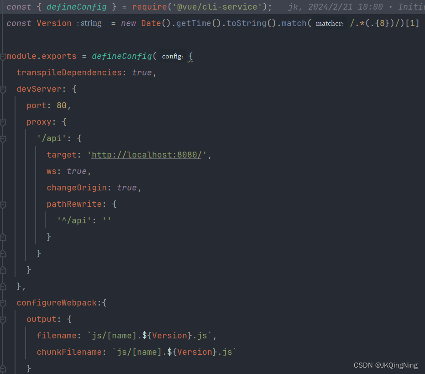Collapse the proxy block fold marker

coord(3,122)
